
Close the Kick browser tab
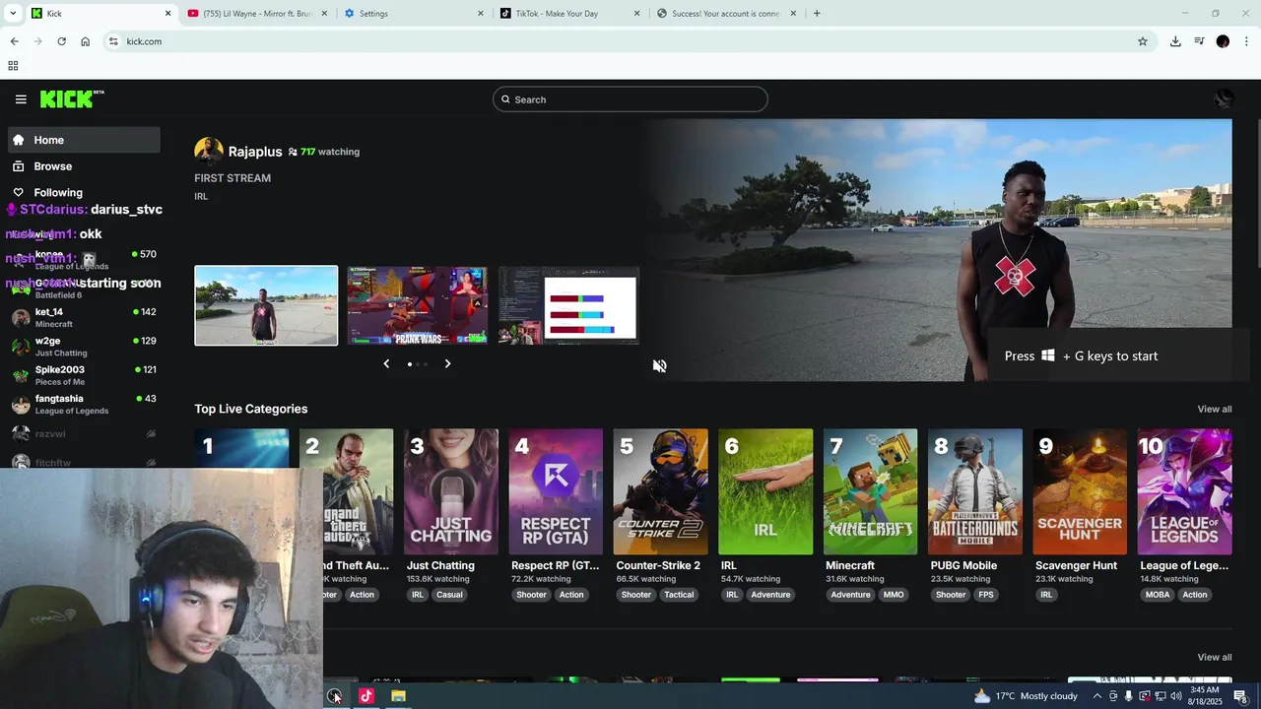tap(167, 14)
